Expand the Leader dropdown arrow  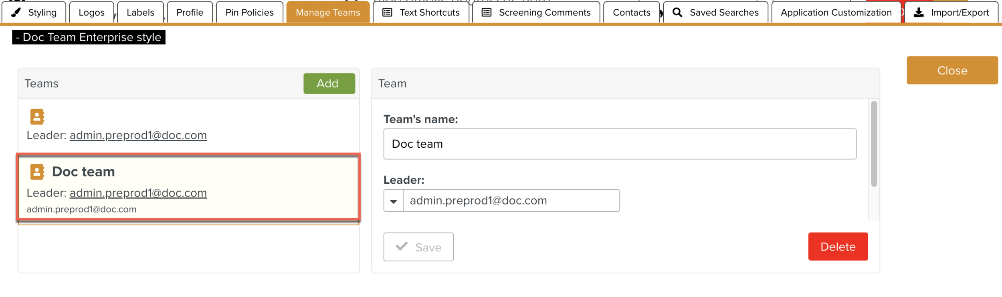(x=394, y=201)
